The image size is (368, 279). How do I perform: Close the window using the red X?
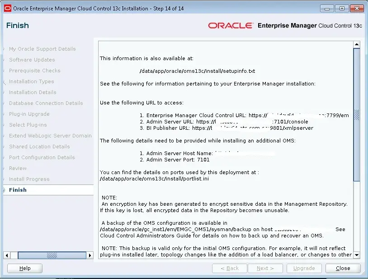pos(357,9)
